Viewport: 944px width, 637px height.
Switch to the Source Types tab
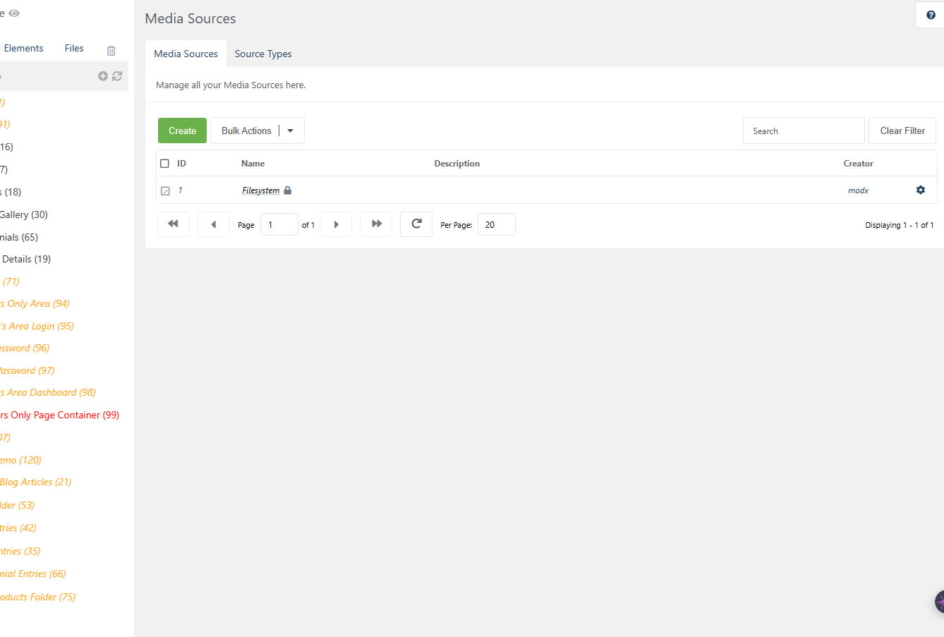[263, 54]
